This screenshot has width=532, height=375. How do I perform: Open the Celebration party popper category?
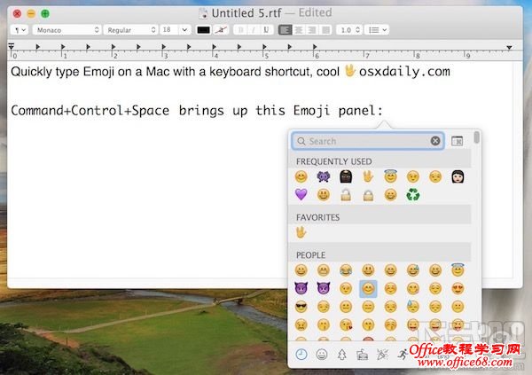click(x=382, y=355)
